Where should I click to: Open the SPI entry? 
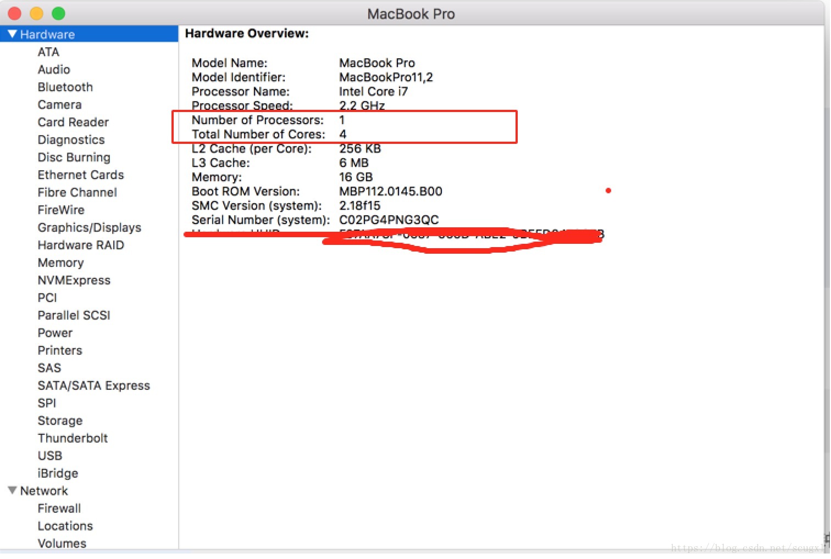click(47, 403)
